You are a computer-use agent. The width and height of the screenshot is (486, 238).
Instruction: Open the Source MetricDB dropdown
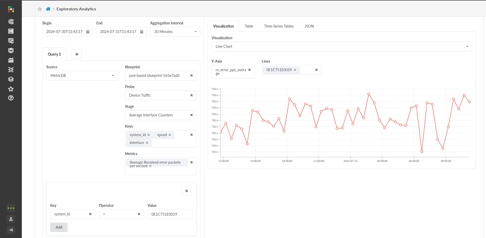pyautogui.click(x=82, y=76)
